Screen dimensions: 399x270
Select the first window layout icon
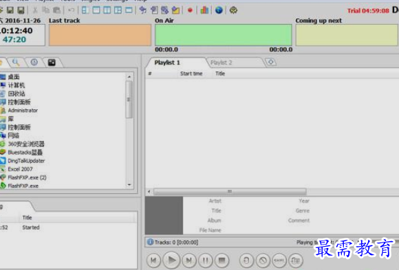(x=85, y=10)
